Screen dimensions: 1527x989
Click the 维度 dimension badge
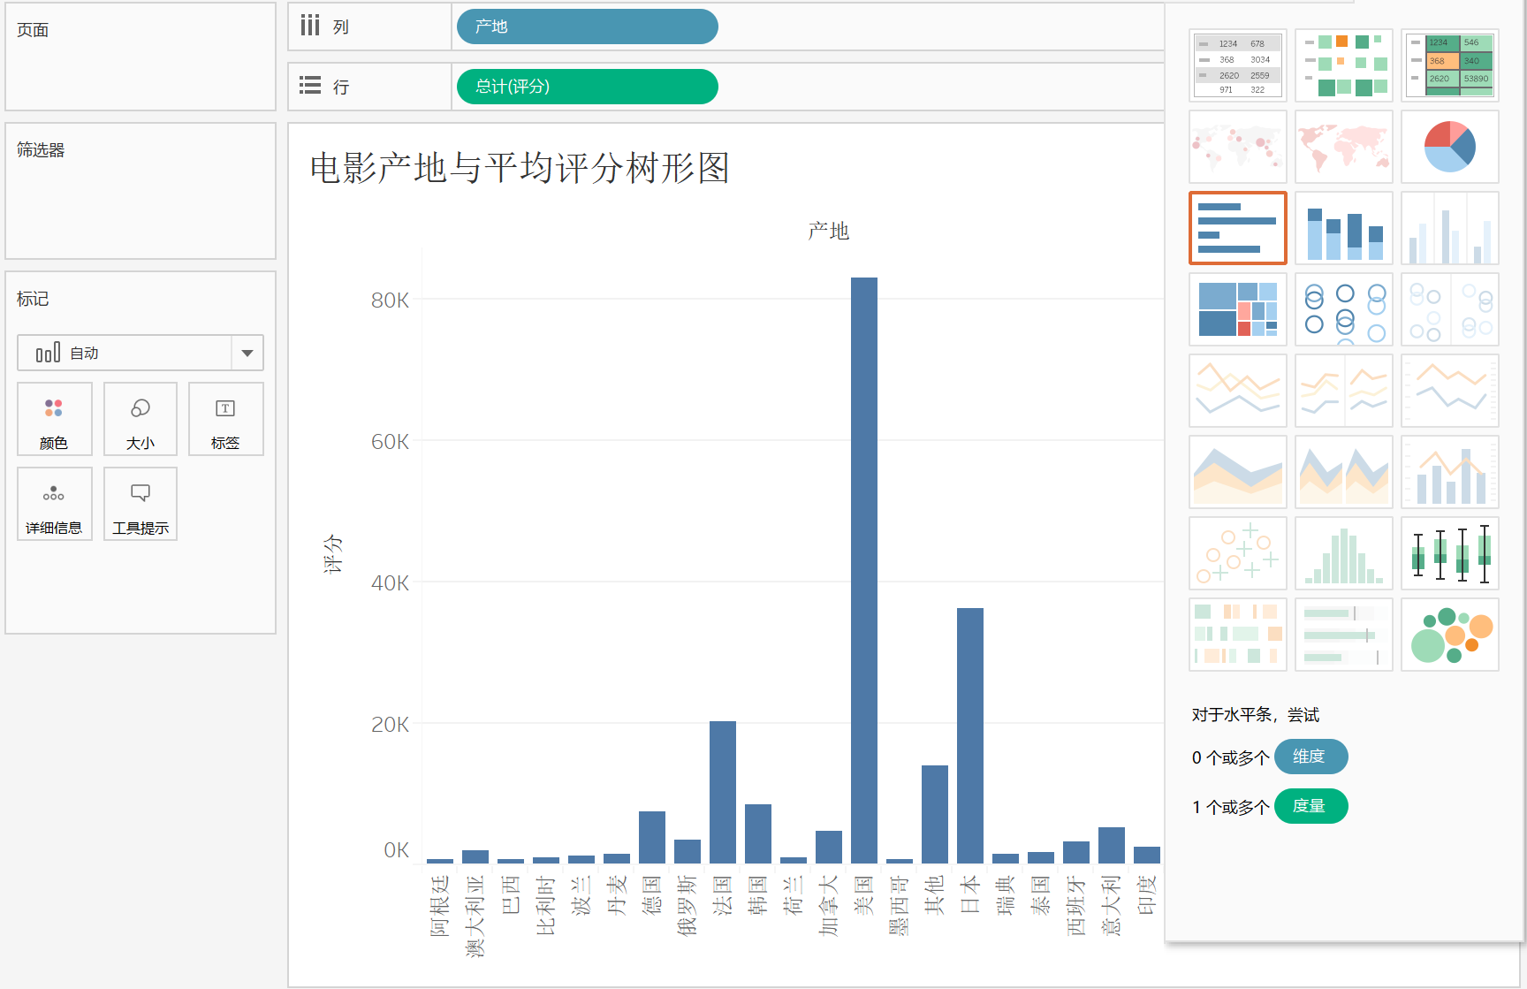(1310, 757)
